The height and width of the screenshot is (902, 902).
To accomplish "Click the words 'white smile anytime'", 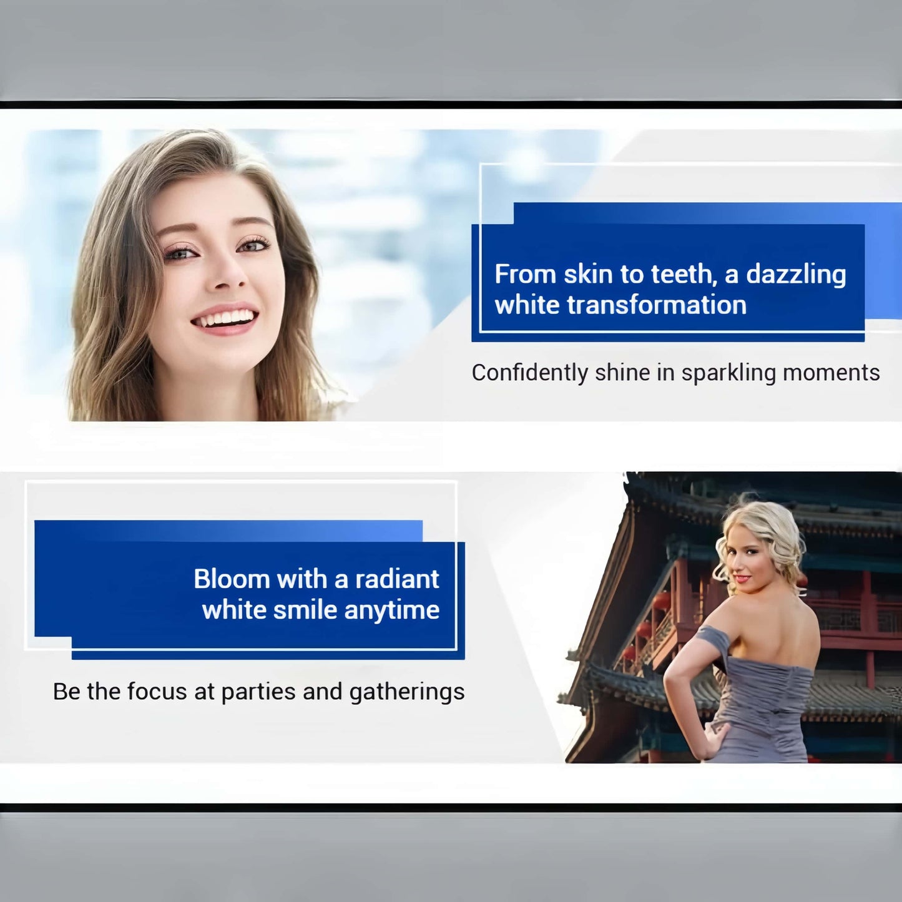I will [x=320, y=610].
